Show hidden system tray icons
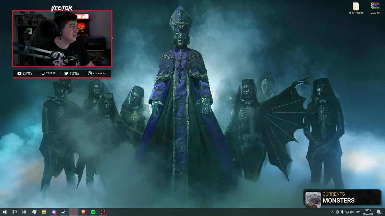The image size is (385, 216). point(332,212)
